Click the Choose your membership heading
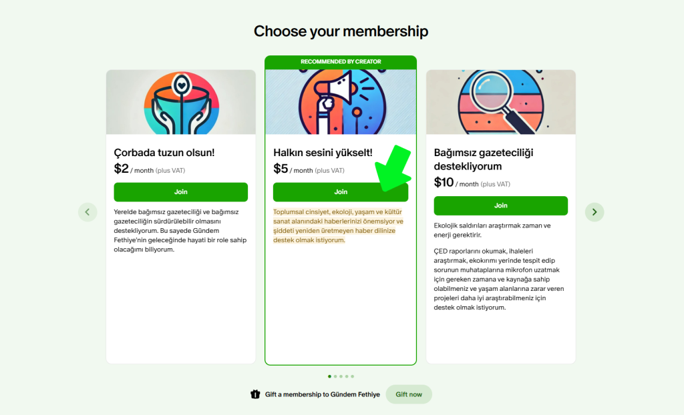This screenshot has width=684, height=415. [341, 31]
